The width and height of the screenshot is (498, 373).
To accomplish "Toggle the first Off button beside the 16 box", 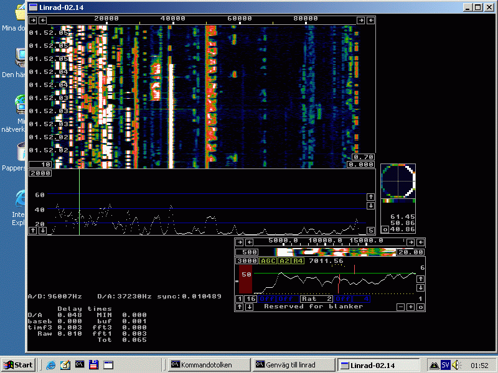I will (267, 299).
